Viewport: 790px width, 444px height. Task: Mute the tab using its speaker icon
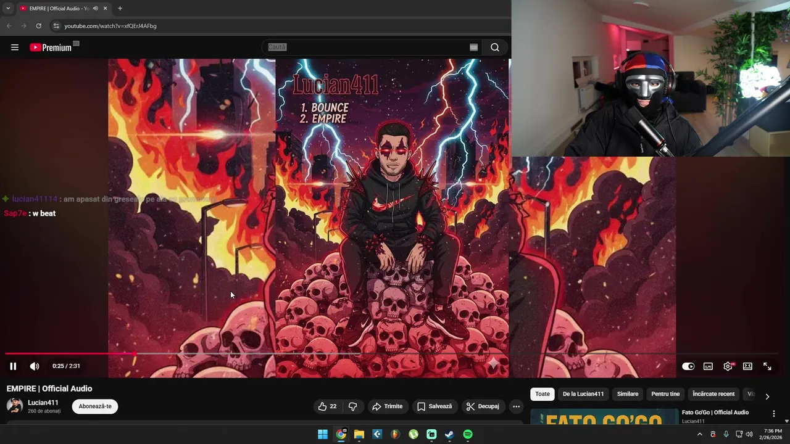coord(95,9)
